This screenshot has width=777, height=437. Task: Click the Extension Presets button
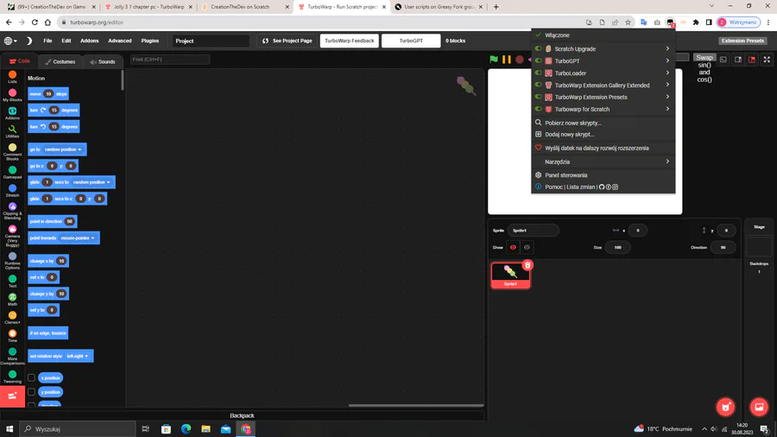742,41
